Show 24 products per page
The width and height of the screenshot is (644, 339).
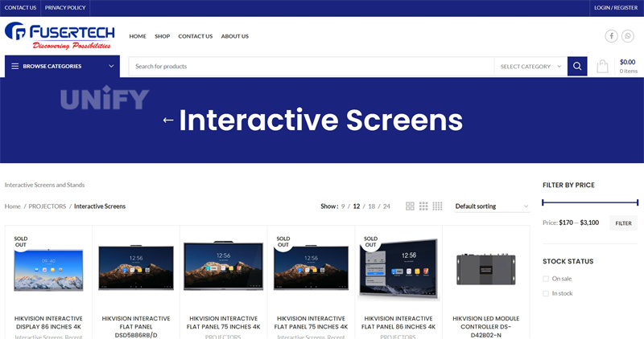[x=386, y=206]
